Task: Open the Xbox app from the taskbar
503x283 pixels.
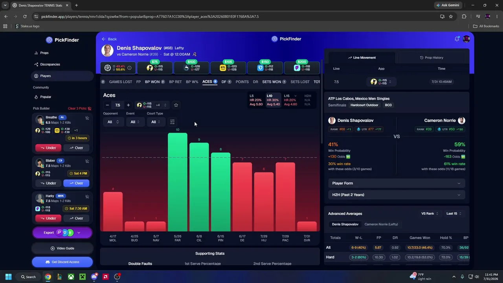Action: coord(71,277)
